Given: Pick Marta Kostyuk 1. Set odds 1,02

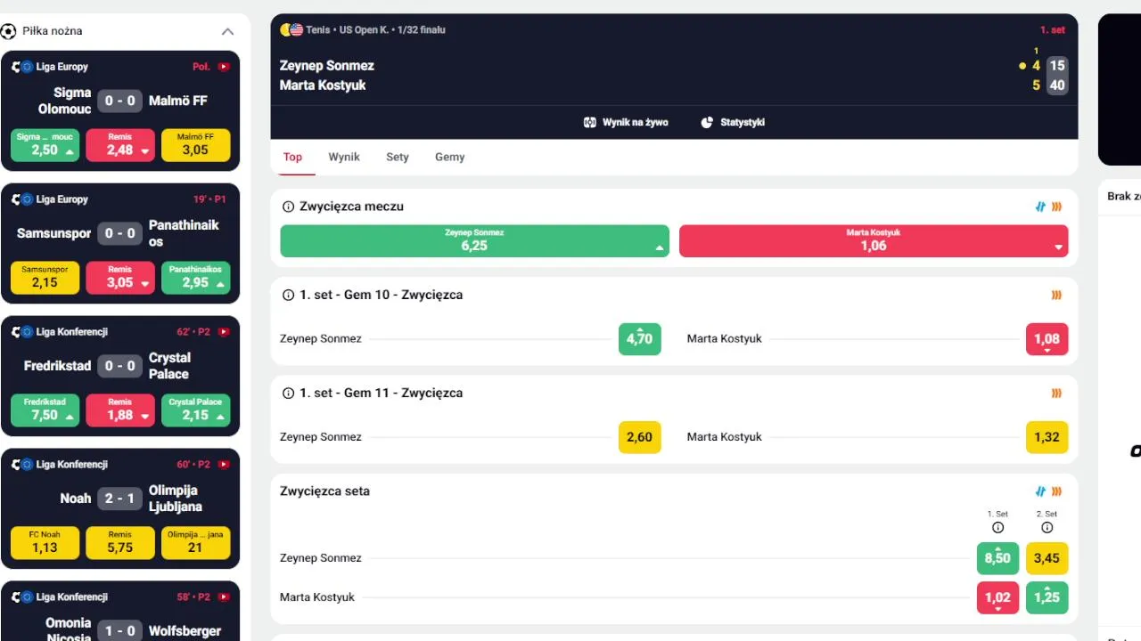Looking at the screenshot, I should pos(997,597).
